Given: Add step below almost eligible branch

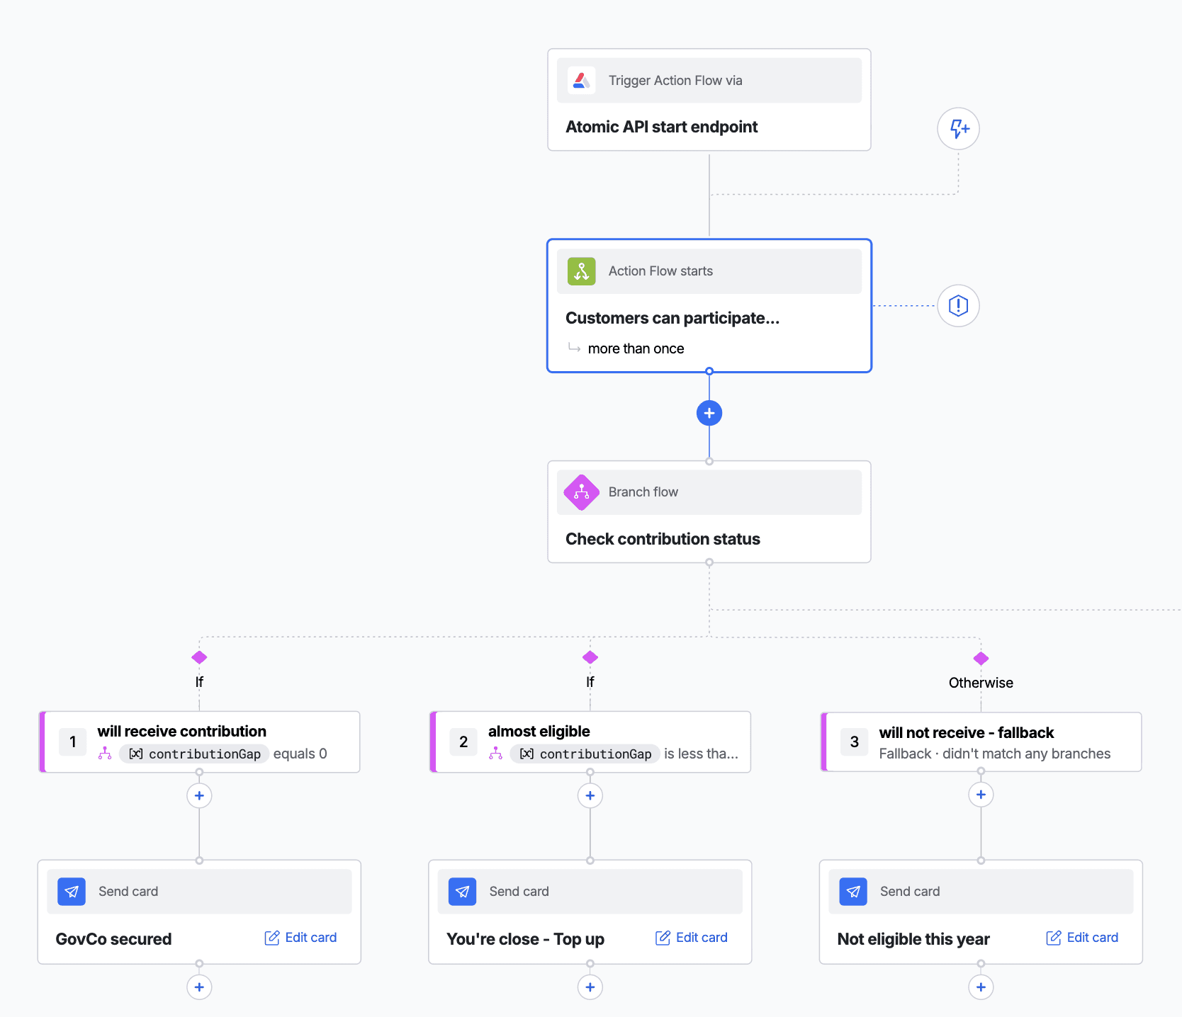Looking at the screenshot, I should 590,795.
